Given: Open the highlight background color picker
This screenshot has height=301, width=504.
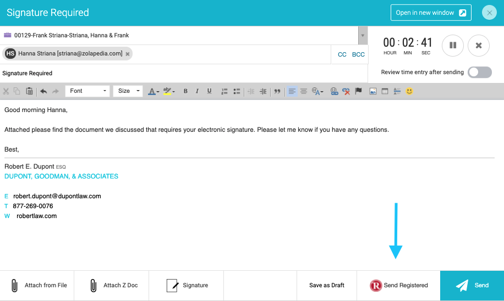Looking at the screenshot, I should 169,92.
